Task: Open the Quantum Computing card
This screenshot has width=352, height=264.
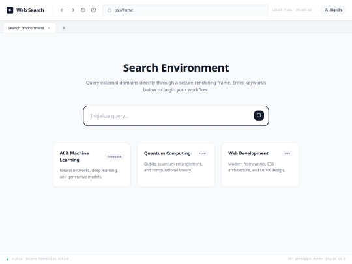Action: (x=176, y=165)
